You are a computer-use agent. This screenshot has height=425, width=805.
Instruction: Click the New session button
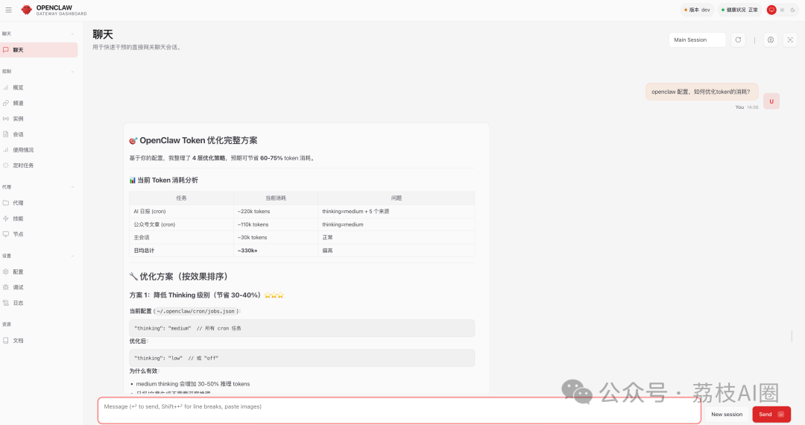(x=727, y=415)
